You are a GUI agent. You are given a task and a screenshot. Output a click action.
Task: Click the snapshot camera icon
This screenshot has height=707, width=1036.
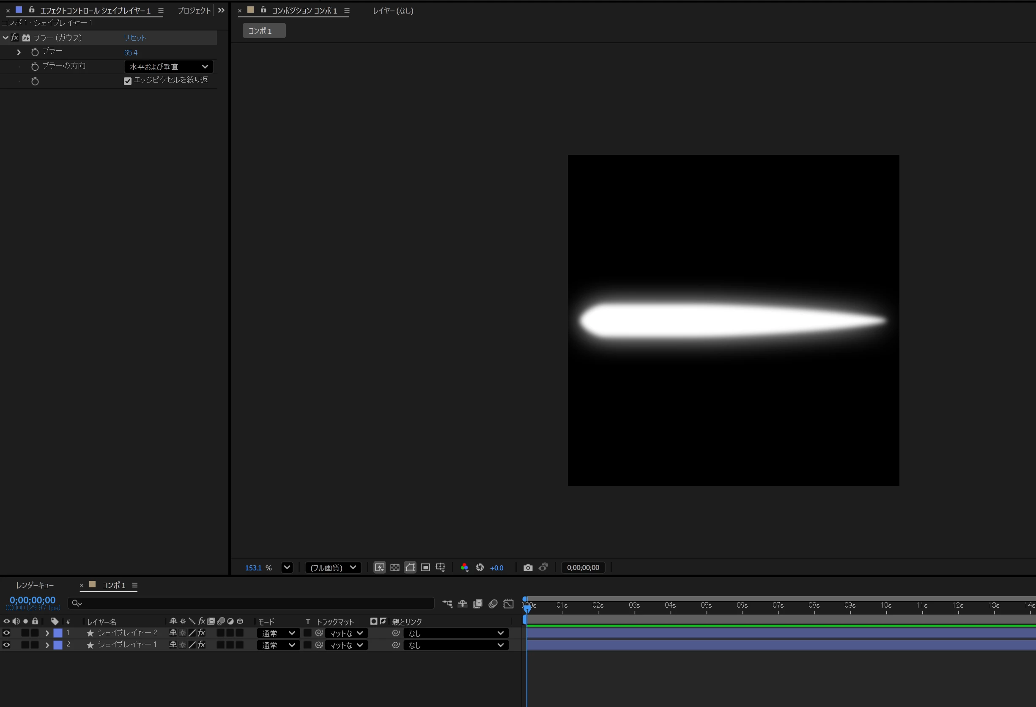click(x=528, y=567)
